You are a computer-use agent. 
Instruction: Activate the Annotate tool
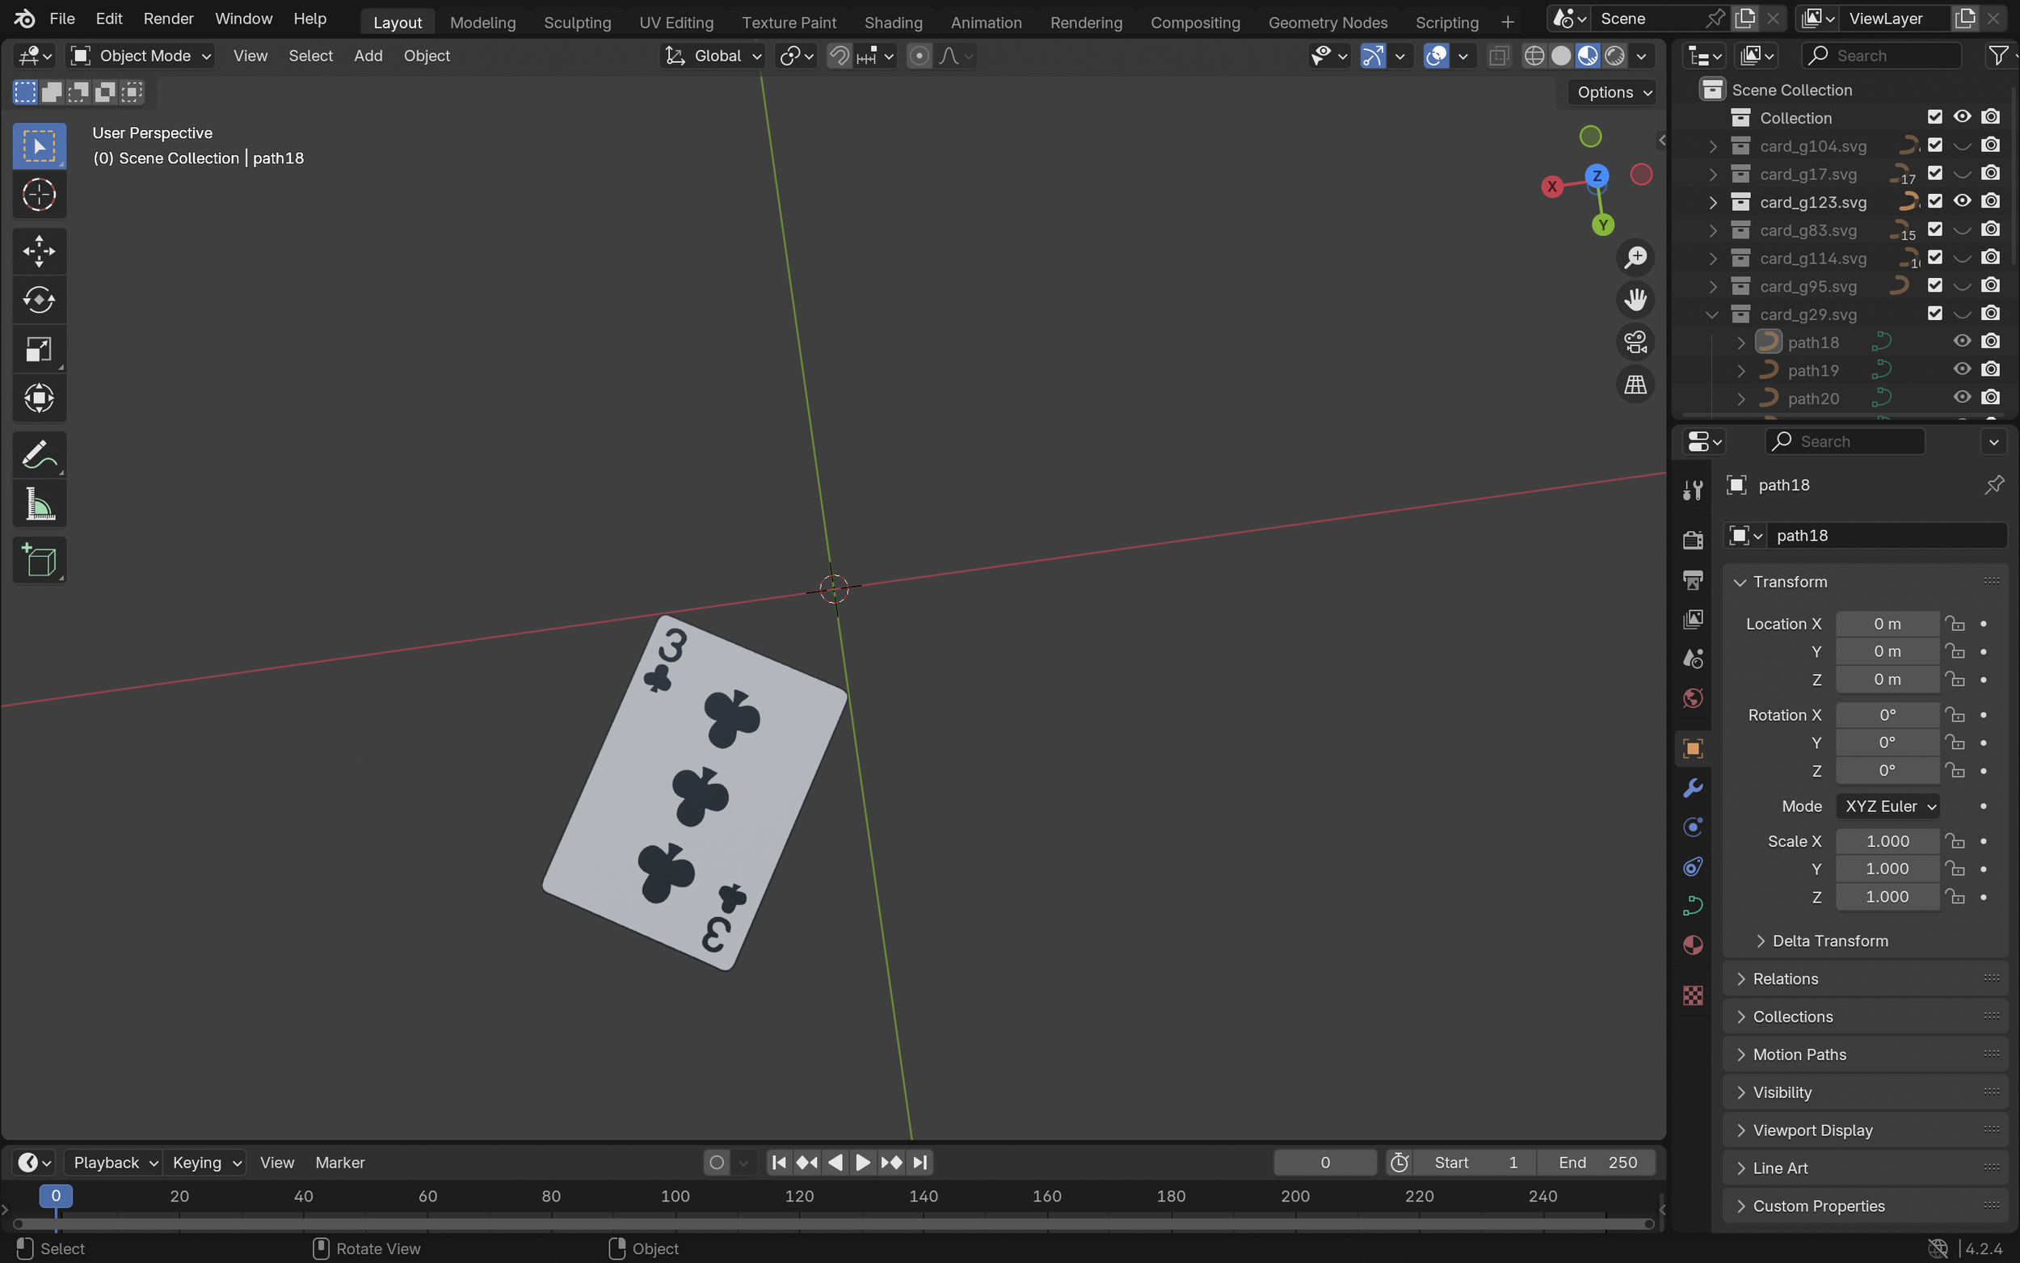click(x=39, y=455)
